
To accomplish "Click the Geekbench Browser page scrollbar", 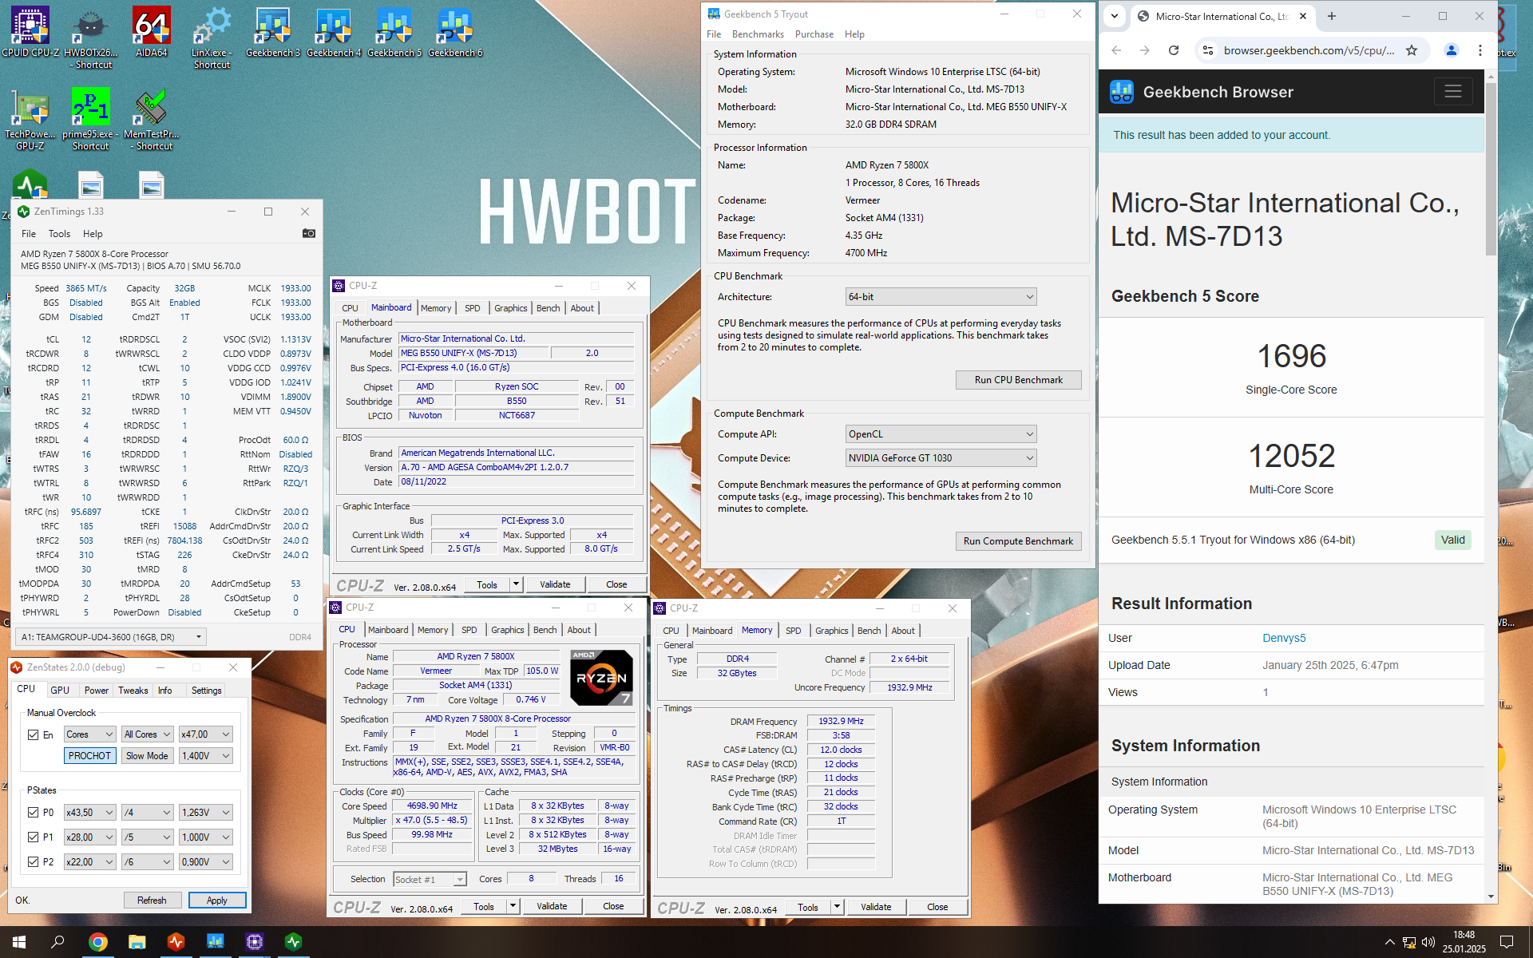I will tap(1491, 168).
